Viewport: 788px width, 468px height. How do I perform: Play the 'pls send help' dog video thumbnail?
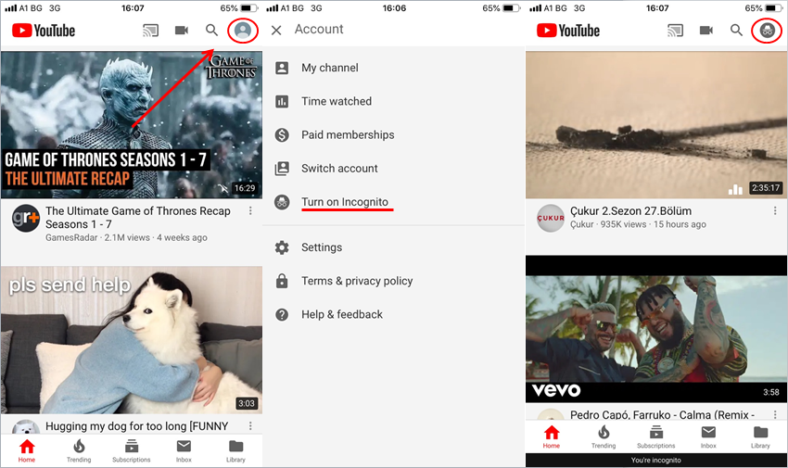pyautogui.click(x=132, y=340)
